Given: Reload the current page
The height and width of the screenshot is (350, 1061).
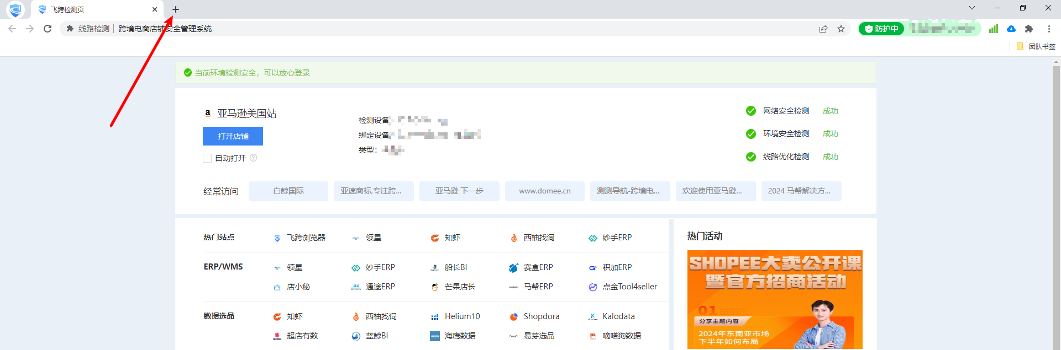Looking at the screenshot, I should 48,29.
